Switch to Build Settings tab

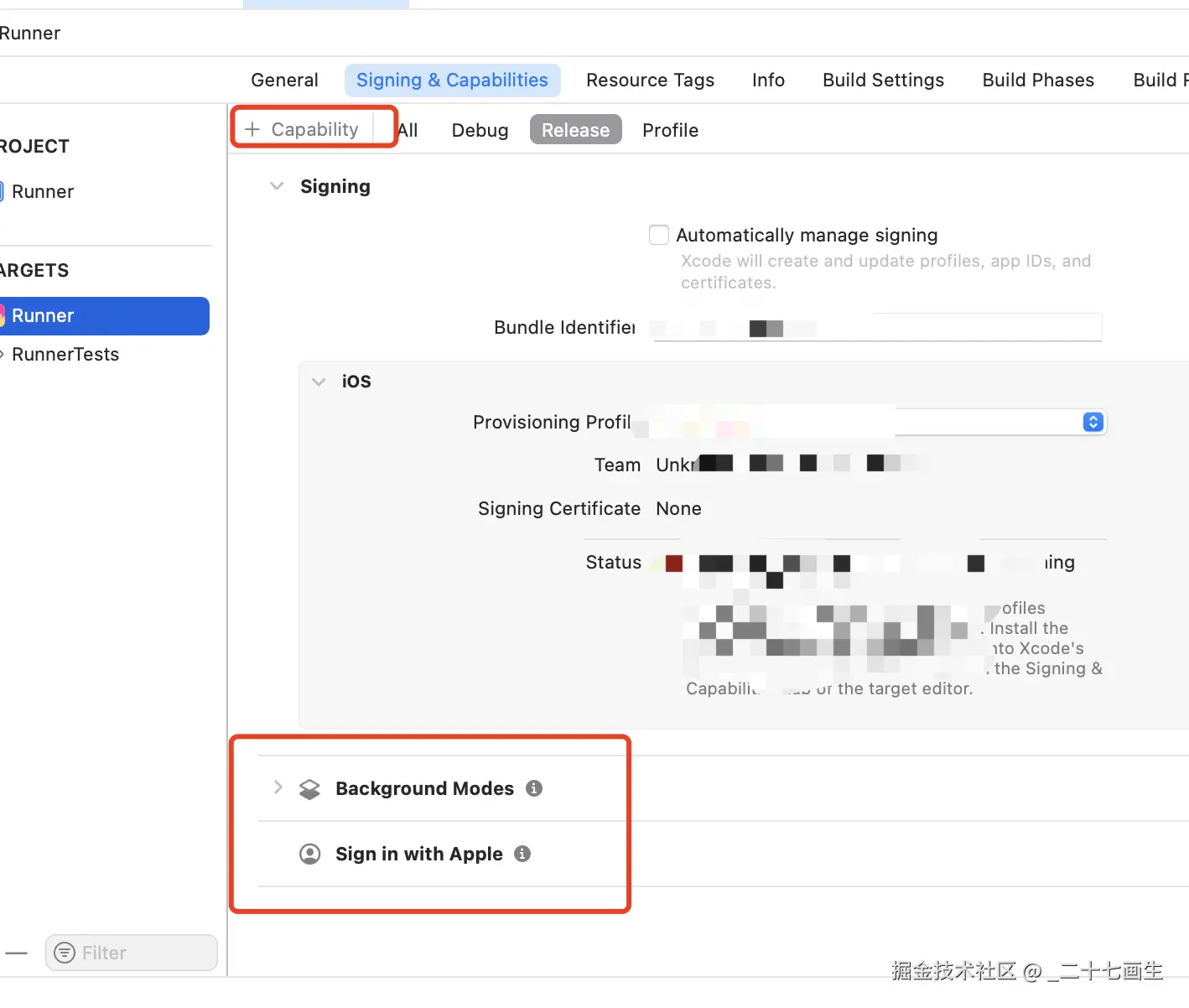point(883,81)
